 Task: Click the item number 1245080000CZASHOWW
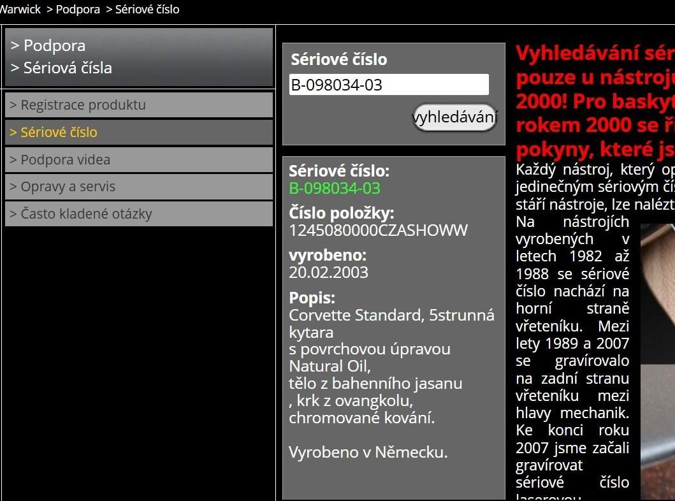[x=378, y=231]
